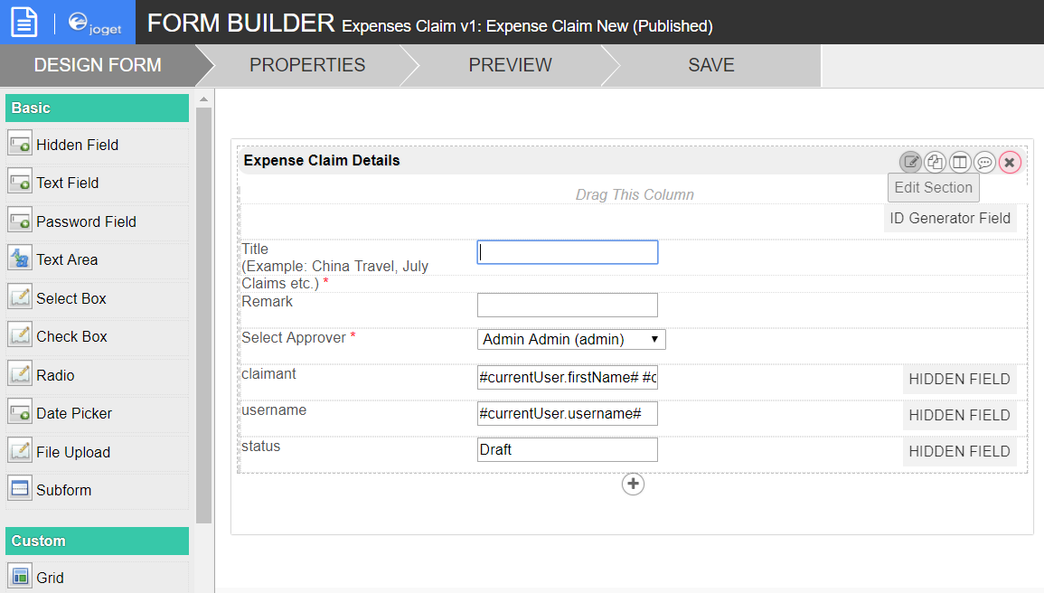Select the Date Picker element

tap(73, 414)
